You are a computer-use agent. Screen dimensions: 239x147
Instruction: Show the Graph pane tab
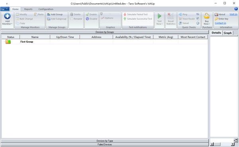coord(227,33)
